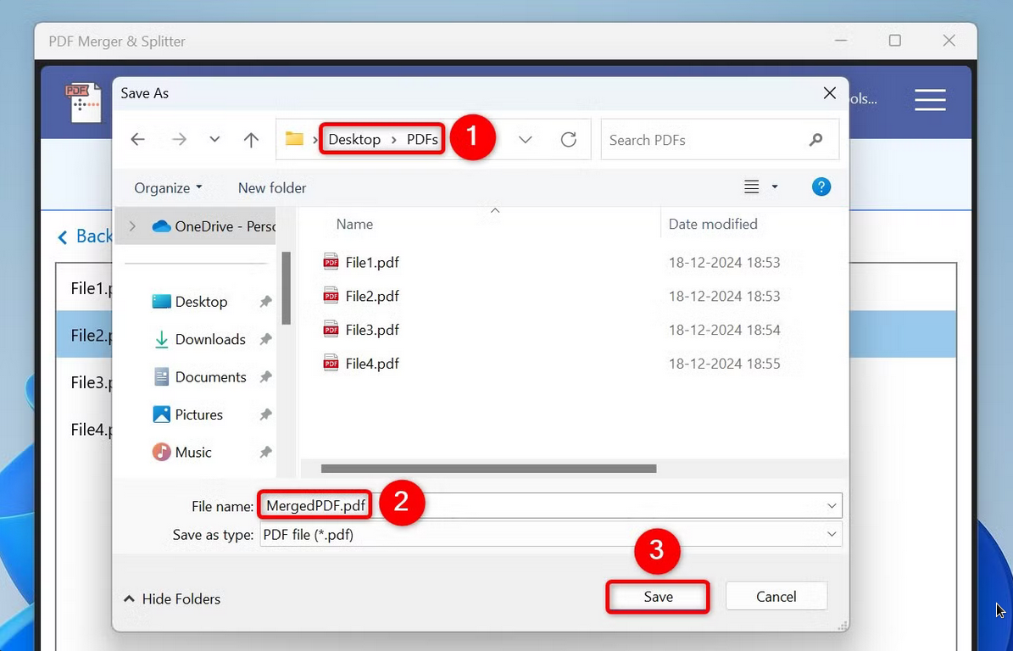
Task: Open PDF Merger hamburger menu
Action: click(x=930, y=99)
